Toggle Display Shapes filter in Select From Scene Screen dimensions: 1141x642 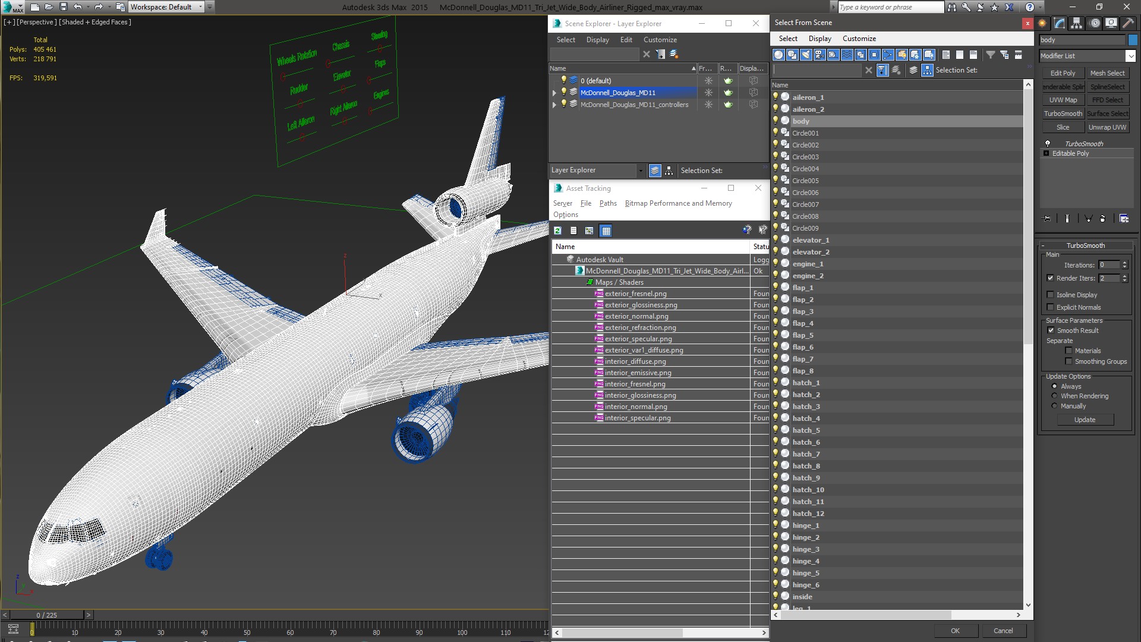coord(792,55)
